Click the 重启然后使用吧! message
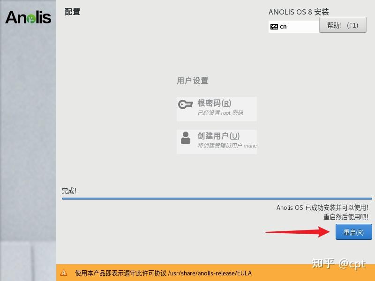 click(x=346, y=217)
